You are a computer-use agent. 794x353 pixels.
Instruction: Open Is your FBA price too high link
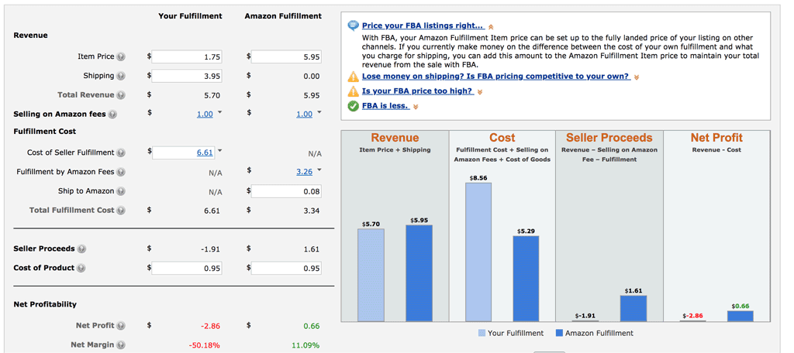(x=418, y=91)
